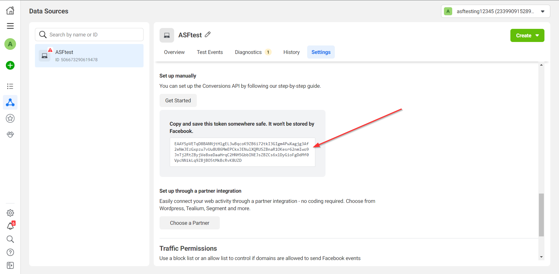Open the Diagnostics tab
Viewport: 559px width, 274px height.
[253, 52]
